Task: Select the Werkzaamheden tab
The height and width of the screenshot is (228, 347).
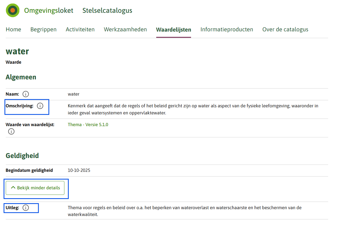Action: click(x=125, y=30)
